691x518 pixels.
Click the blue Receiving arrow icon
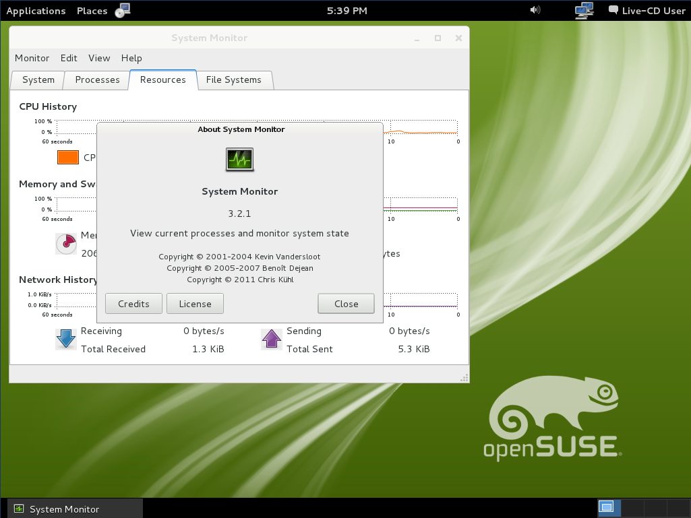coord(66,339)
